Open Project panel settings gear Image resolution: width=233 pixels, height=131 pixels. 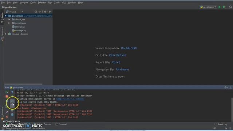point(45,12)
